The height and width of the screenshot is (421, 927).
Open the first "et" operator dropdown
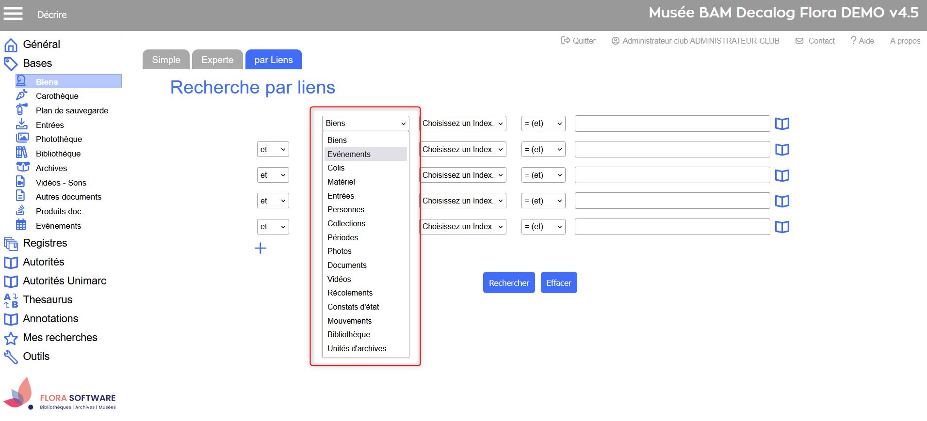[x=273, y=149]
